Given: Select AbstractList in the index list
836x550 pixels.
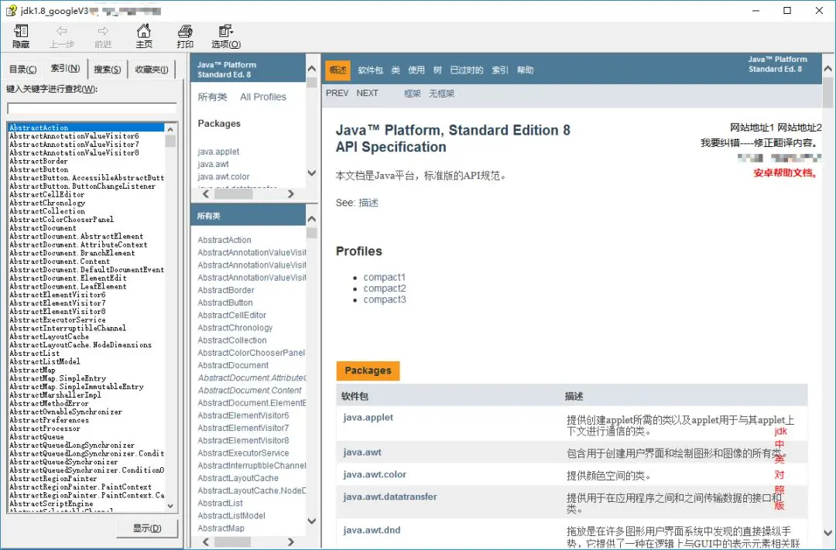Looking at the screenshot, I should coord(35,353).
